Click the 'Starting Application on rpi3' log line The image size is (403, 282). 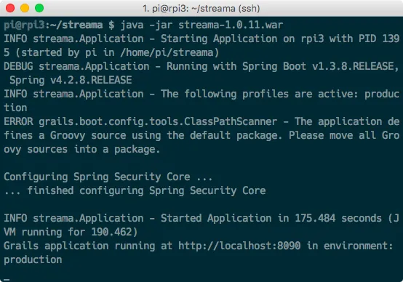click(201, 39)
